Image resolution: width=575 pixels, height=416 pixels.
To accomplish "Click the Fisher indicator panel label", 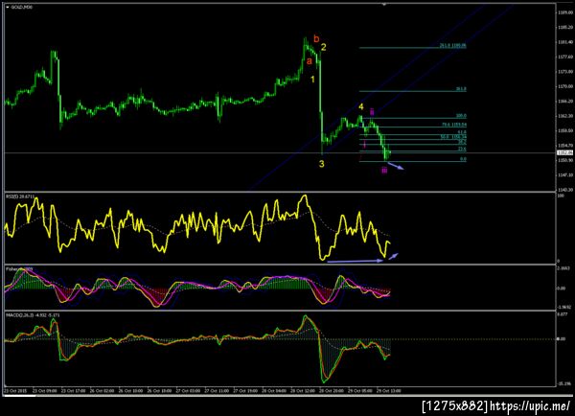I will click(x=19, y=269).
